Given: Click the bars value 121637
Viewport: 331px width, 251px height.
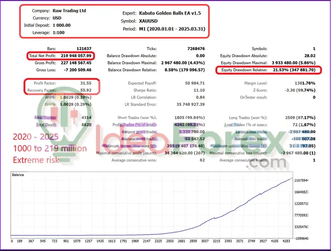Looking at the screenshot, I should coord(84,49).
